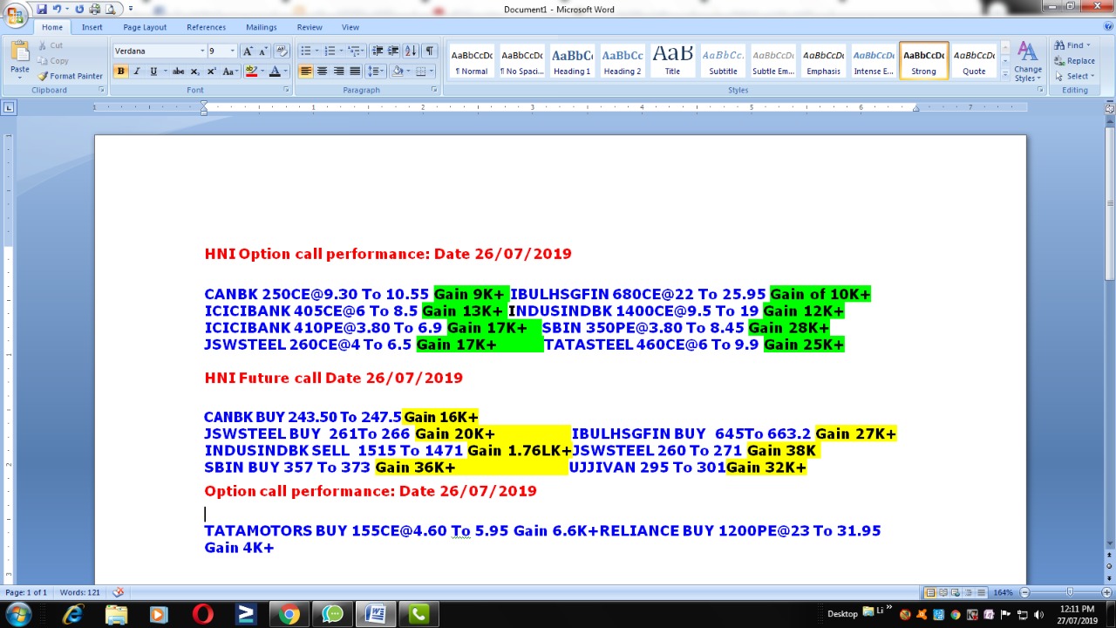
Task: Toggle Italic formatting
Action: pyautogui.click(x=137, y=72)
